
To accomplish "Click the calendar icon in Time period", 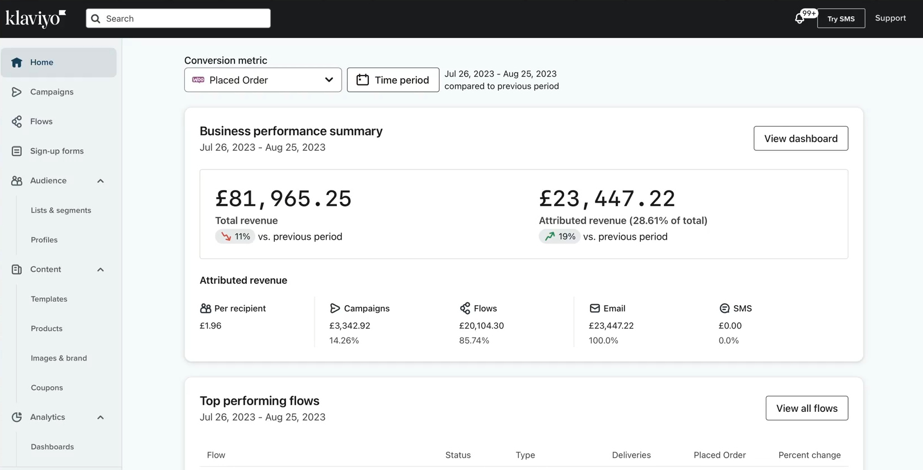I will 363,80.
